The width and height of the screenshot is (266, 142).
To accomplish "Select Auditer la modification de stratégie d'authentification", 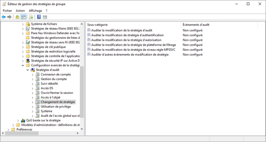I will point(127,35).
